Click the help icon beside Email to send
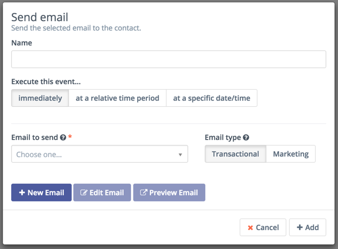The height and width of the screenshot is (249, 338). 63,138
